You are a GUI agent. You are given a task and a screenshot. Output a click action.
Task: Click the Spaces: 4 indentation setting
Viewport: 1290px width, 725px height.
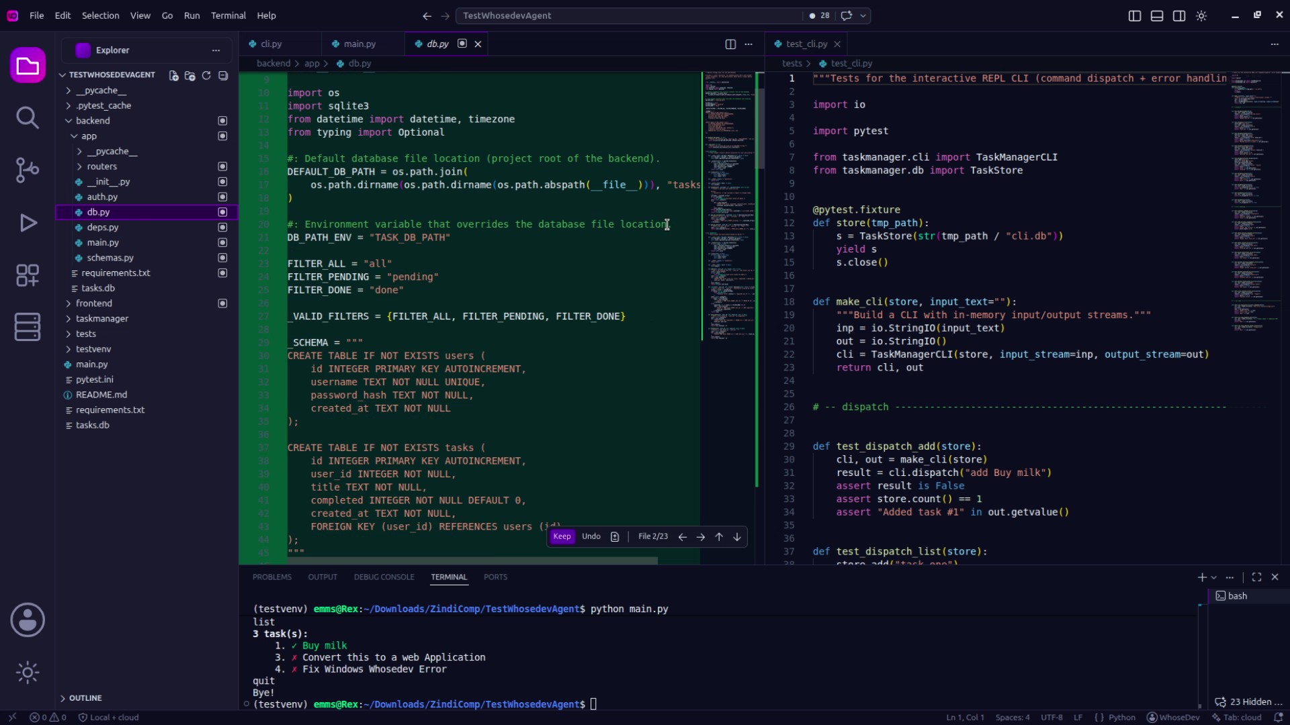click(1013, 718)
